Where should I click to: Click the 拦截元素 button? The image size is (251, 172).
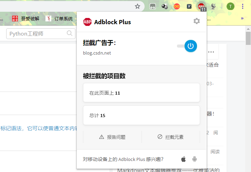coord(171,137)
